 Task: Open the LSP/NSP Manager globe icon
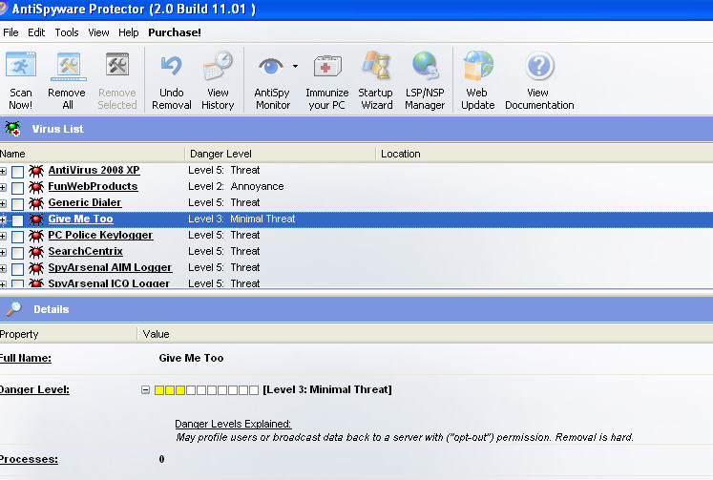[425, 66]
